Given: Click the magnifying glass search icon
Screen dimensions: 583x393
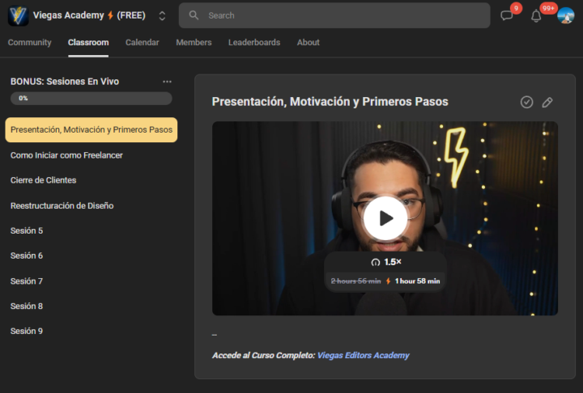Looking at the screenshot, I should pos(194,15).
